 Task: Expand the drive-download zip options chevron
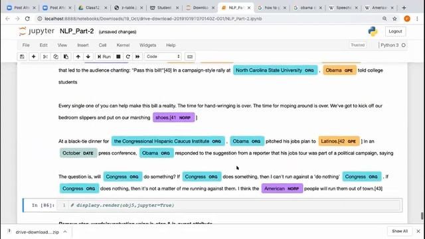click(65, 232)
